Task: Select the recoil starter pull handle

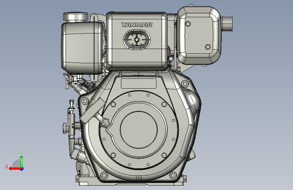Action: pyautogui.click(x=92, y=110)
